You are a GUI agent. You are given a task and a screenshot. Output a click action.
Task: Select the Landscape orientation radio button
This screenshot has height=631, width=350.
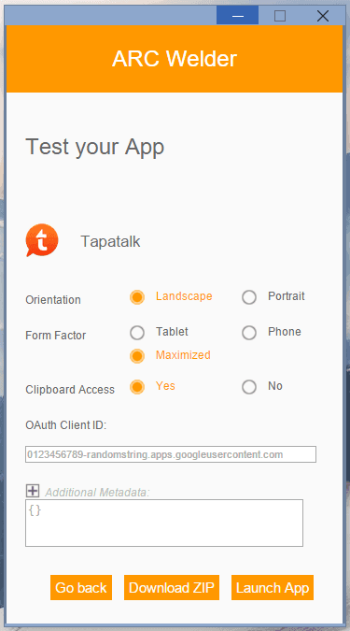137,297
